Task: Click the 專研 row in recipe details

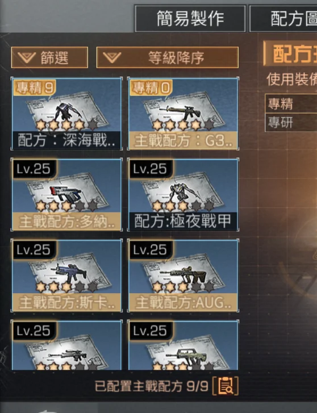Action: [291, 122]
